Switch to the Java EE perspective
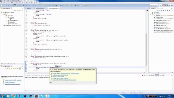The height and width of the screenshot is (98, 174). coord(165,5)
